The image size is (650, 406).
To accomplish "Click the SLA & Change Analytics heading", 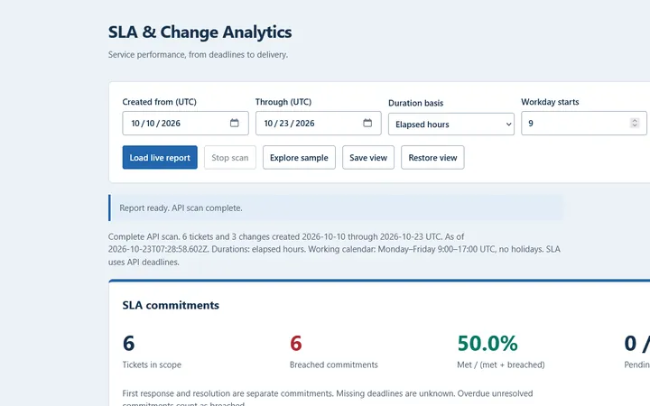I will point(200,32).
